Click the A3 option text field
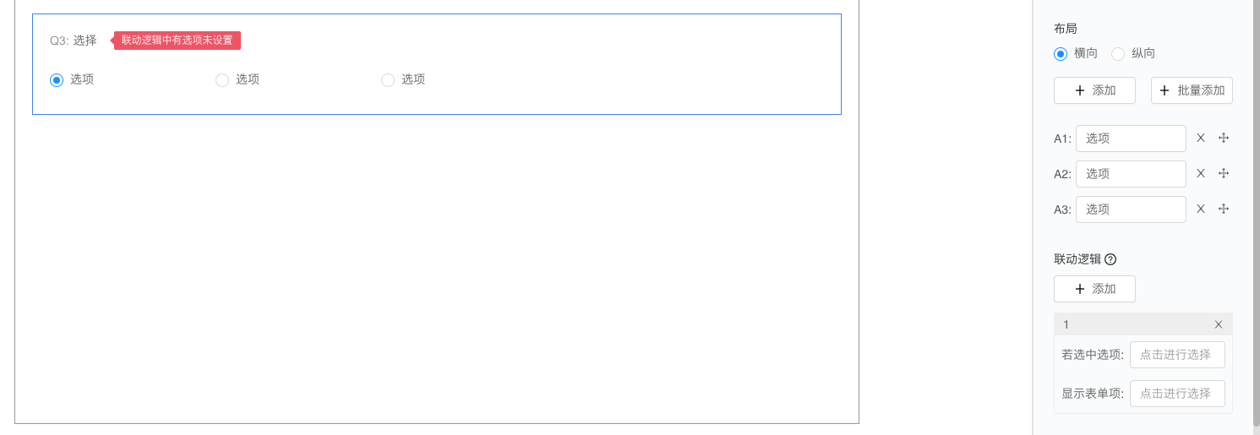Viewport: 1260px width, 435px height. tap(1131, 209)
